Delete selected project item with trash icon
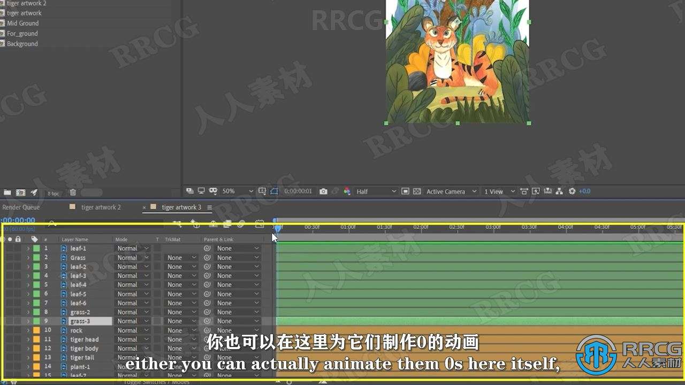Screen dimensions: 685x385 coord(73,192)
